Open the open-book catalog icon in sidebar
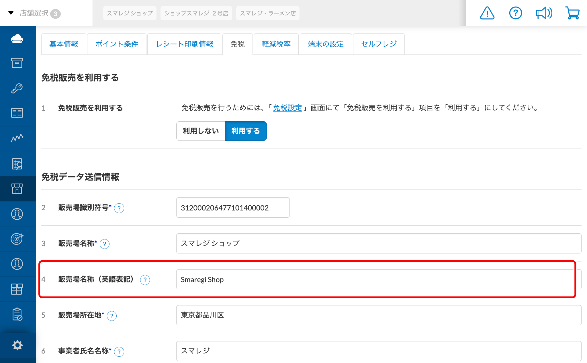The width and height of the screenshot is (587, 363). click(x=17, y=113)
